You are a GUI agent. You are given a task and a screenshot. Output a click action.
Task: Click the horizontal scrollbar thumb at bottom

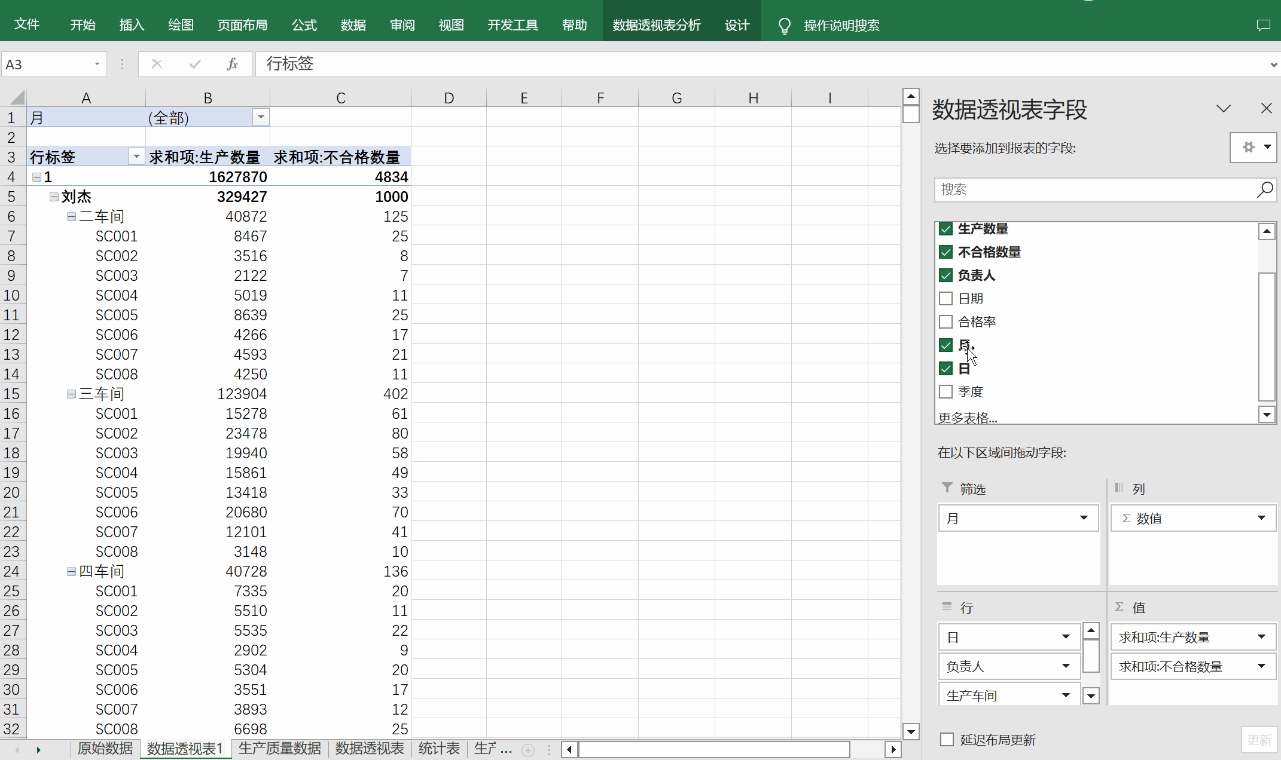pyautogui.click(x=714, y=749)
